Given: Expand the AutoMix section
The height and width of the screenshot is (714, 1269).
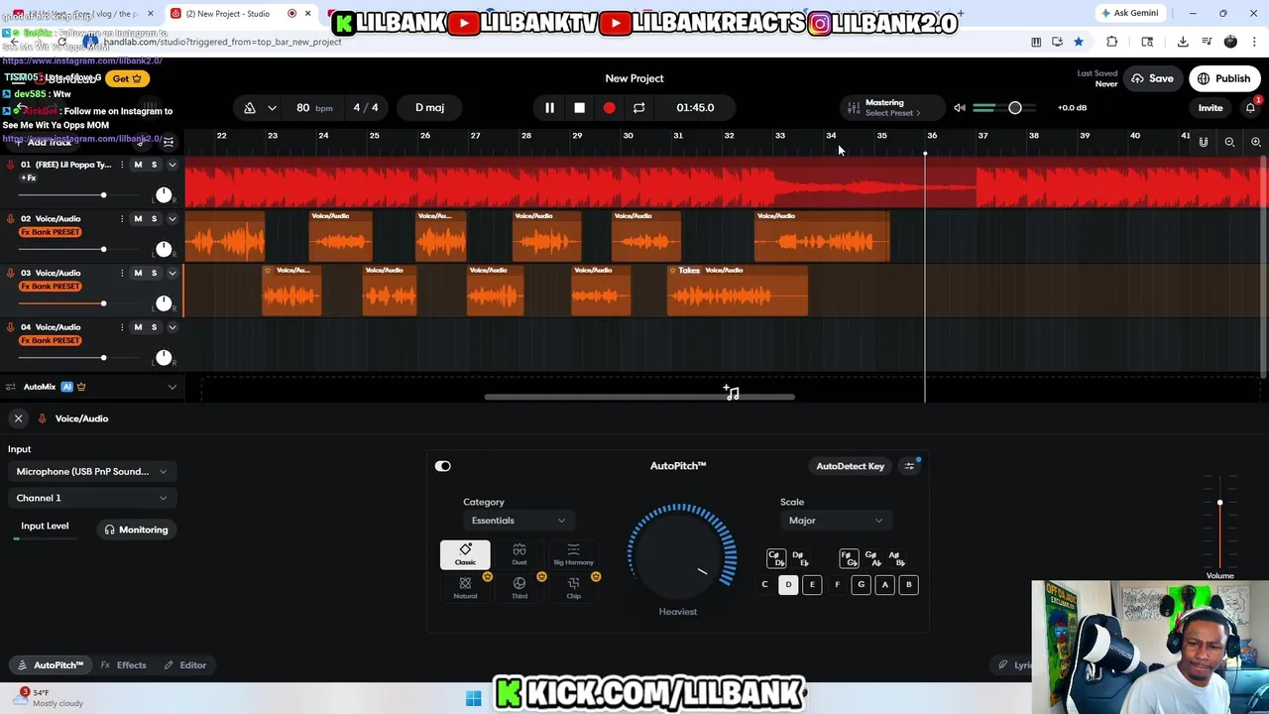Looking at the screenshot, I should [172, 387].
